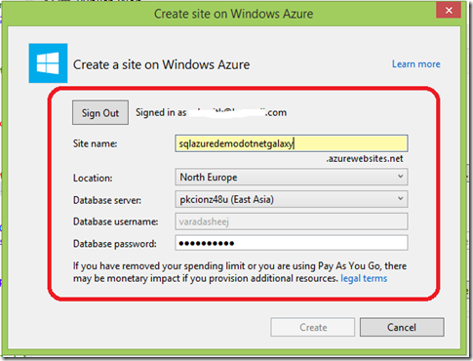473x361 pixels.
Task: Click the Create a site on Windows Azure heading
Action: point(161,64)
